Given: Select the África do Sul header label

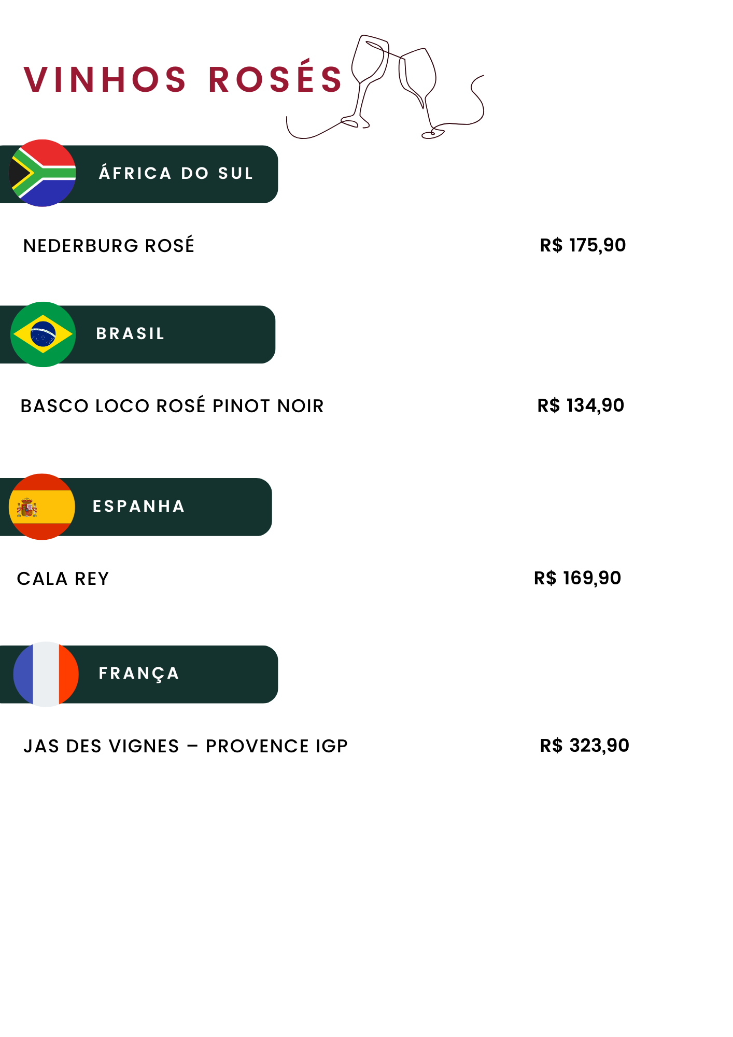Looking at the screenshot, I should [x=176, y=173].
